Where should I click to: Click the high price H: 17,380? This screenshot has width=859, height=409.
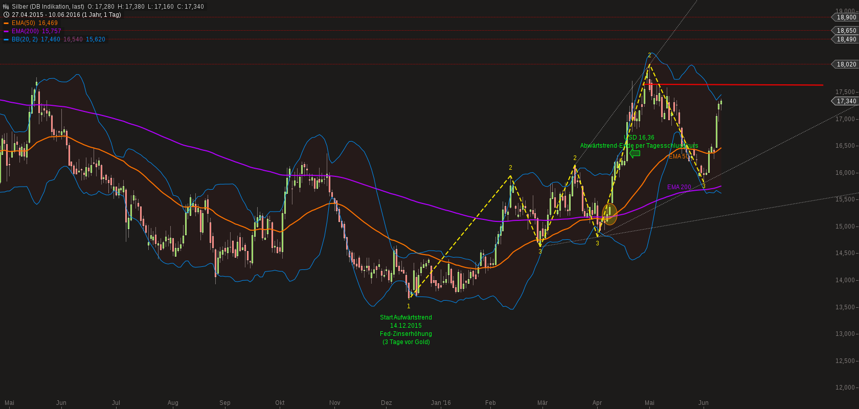coord(131,7)
